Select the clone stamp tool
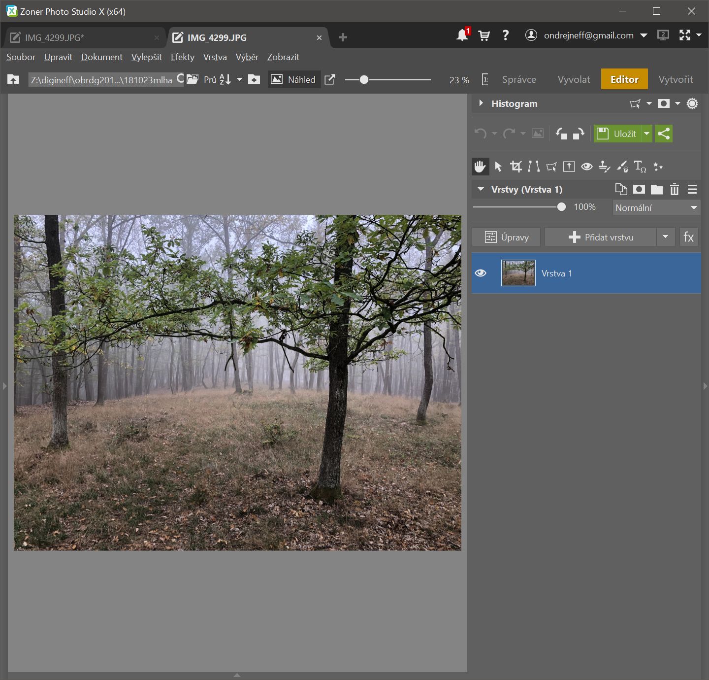Viewport: 709px width, 680px height. click(604, 167)
